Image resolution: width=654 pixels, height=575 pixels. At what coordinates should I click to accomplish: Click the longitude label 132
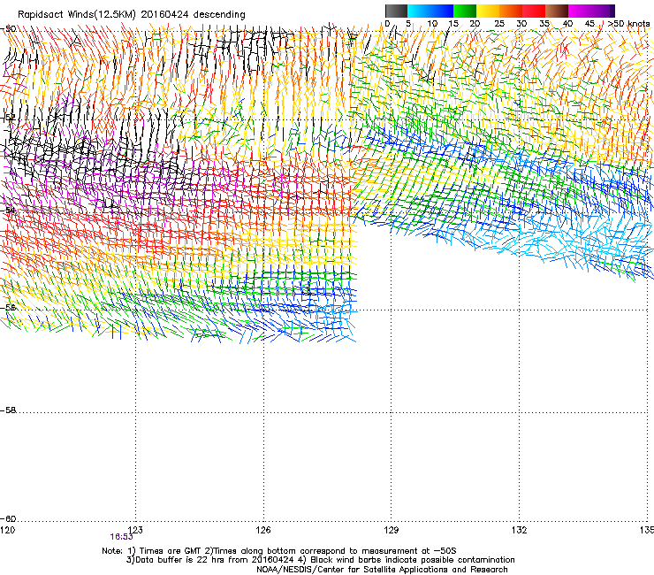(519, 530)
